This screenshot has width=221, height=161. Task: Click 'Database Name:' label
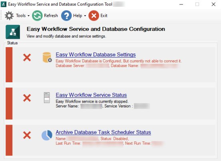click(125, 66)
